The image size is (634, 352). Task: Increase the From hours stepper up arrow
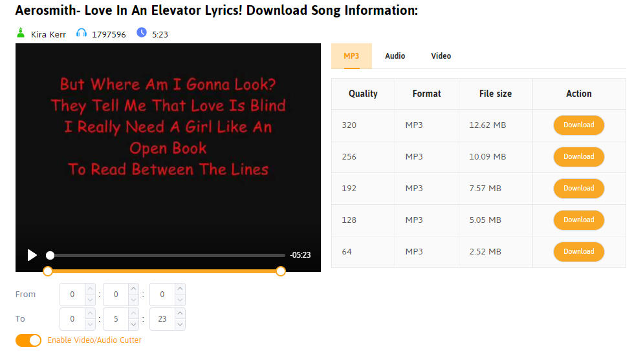point(90,289)
